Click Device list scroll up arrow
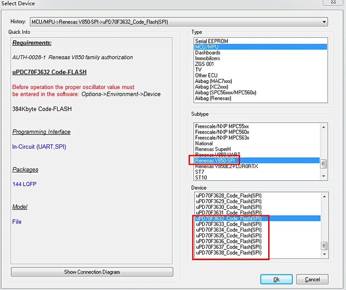The image size is (346, 290). [x=324, y=197]
